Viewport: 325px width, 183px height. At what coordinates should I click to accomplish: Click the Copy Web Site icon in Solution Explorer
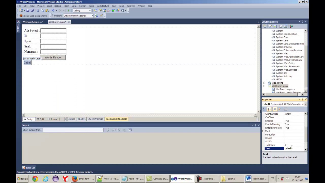point(291,26)
